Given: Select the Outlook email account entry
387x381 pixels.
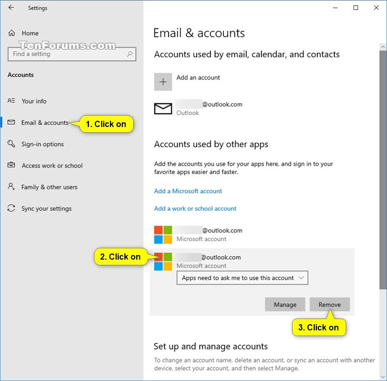Looking at the screenshot, I should click(x=198, y=108).
